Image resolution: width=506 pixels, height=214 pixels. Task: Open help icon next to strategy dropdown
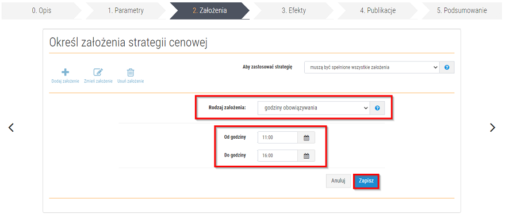[447, 67]
